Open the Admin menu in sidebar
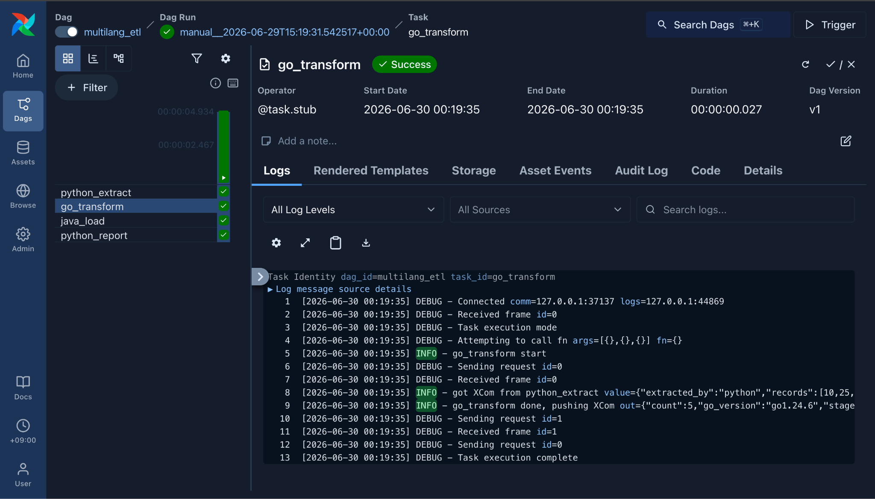This screenshot has height=499, width=875. click(23, 240)
